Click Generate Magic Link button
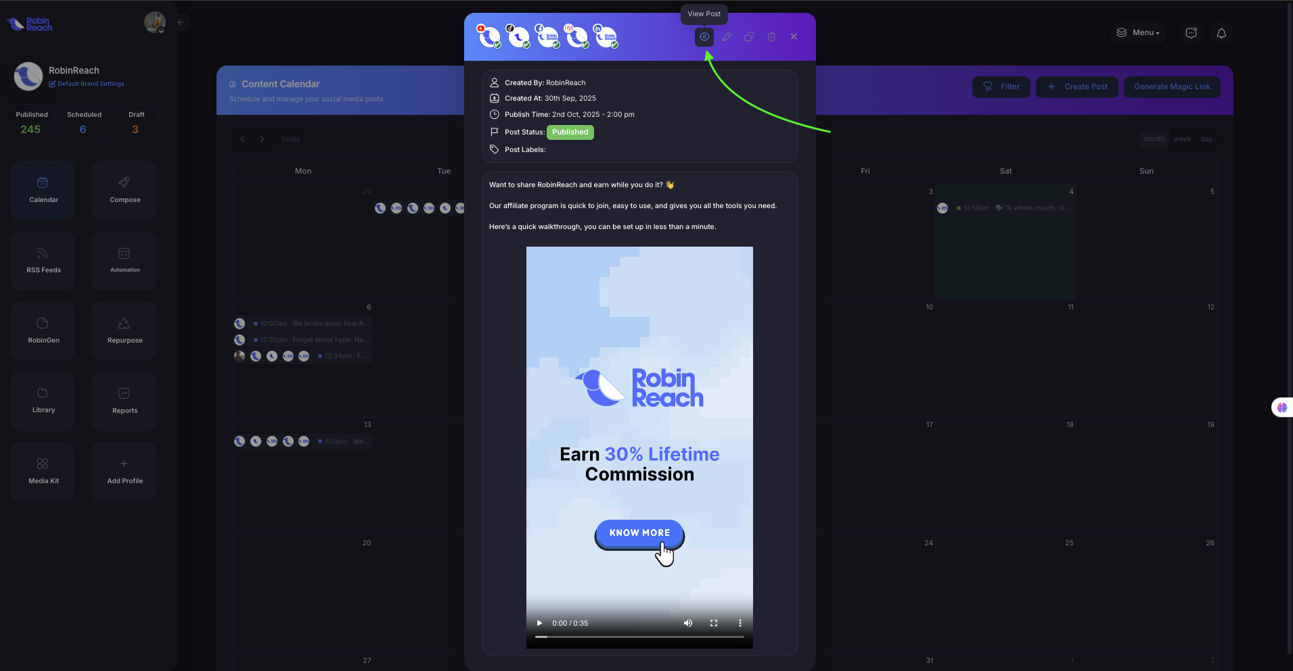 pyautogui.click(x=1172, y=86)
